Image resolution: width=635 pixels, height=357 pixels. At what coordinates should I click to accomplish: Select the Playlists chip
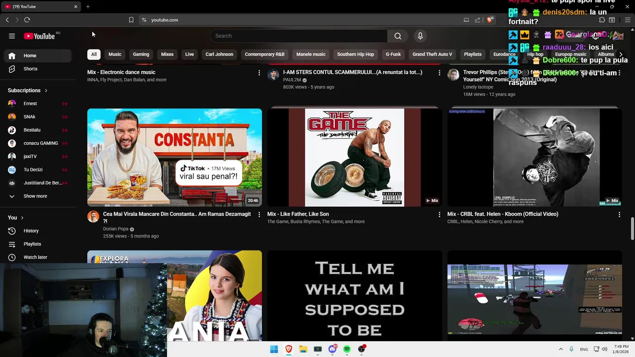tap(473, 55)
